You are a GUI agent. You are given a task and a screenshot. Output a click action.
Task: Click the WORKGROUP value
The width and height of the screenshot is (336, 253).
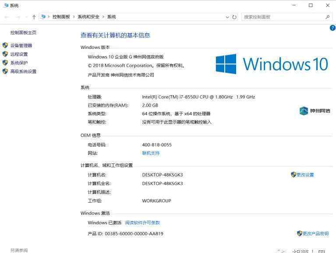(x=157, y=201)
